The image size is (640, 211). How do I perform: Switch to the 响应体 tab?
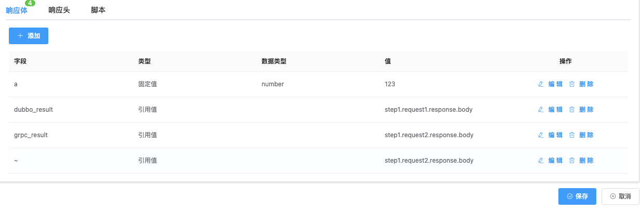(x=17, y=10)
